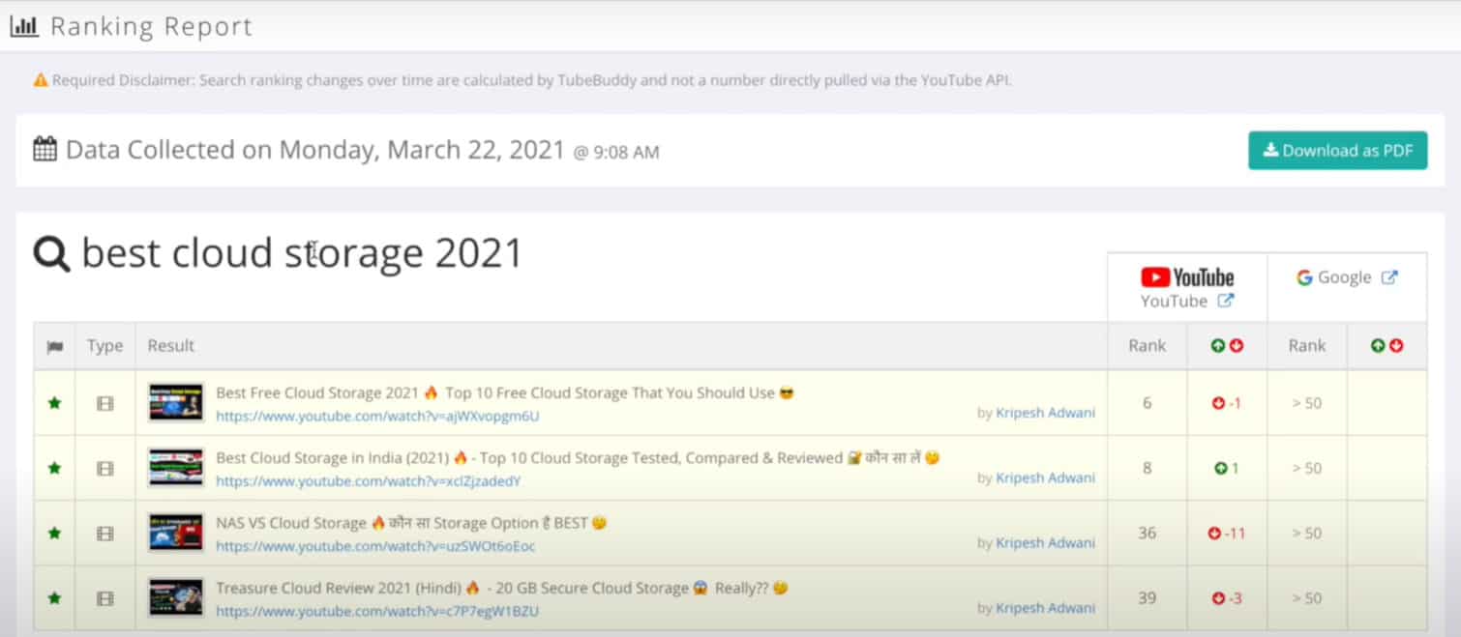Click the star for Treasure Cloud Review row
Viewport: 1461px width, 637px height.
(54, 598)
